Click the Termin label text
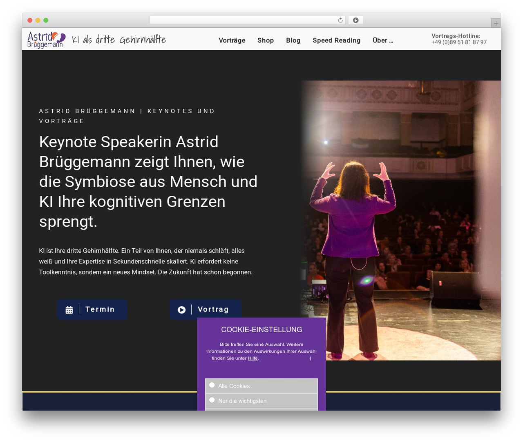523x442 pixels. coord(100,309)
